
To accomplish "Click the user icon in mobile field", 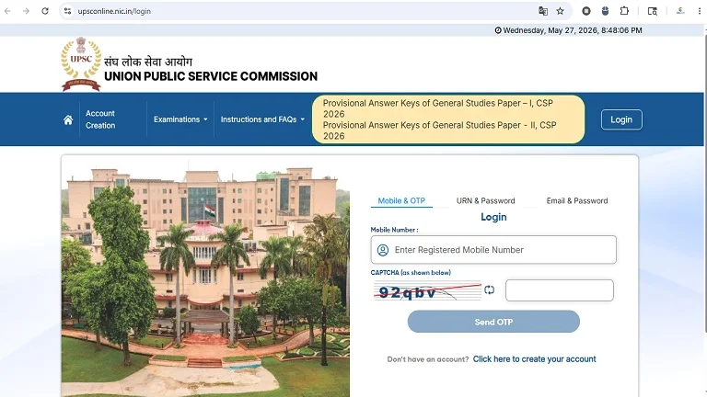I will click(383, 250).
